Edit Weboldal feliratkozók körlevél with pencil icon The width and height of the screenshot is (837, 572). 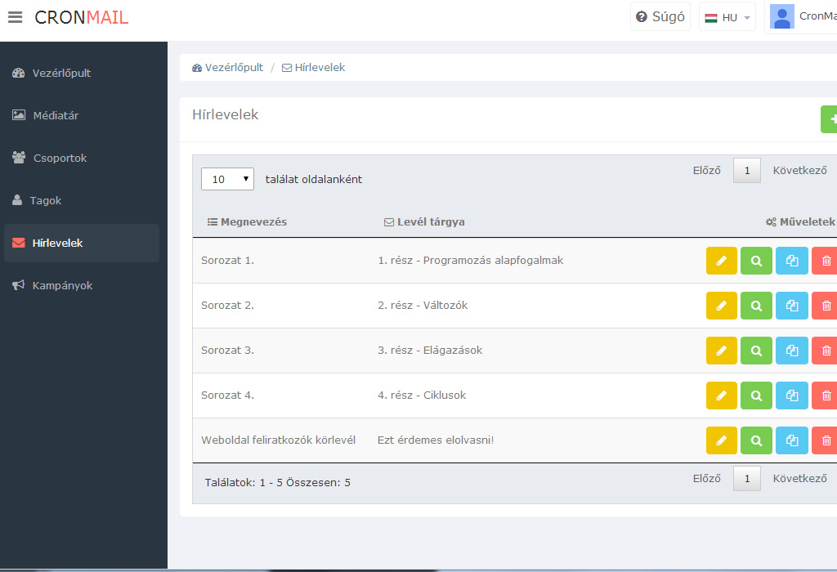tap(721, 440)
